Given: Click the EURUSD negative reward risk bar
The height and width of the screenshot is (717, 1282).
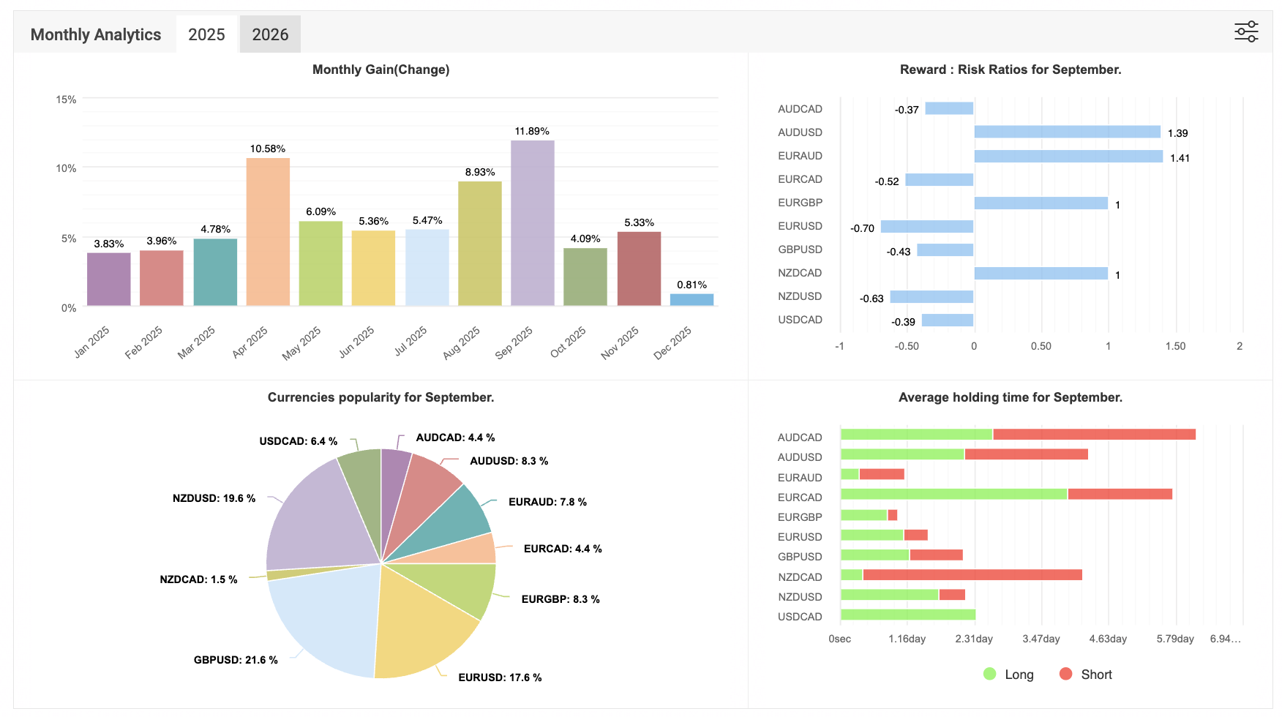Looking at the screenshot, I should click(x=926, y=227).
